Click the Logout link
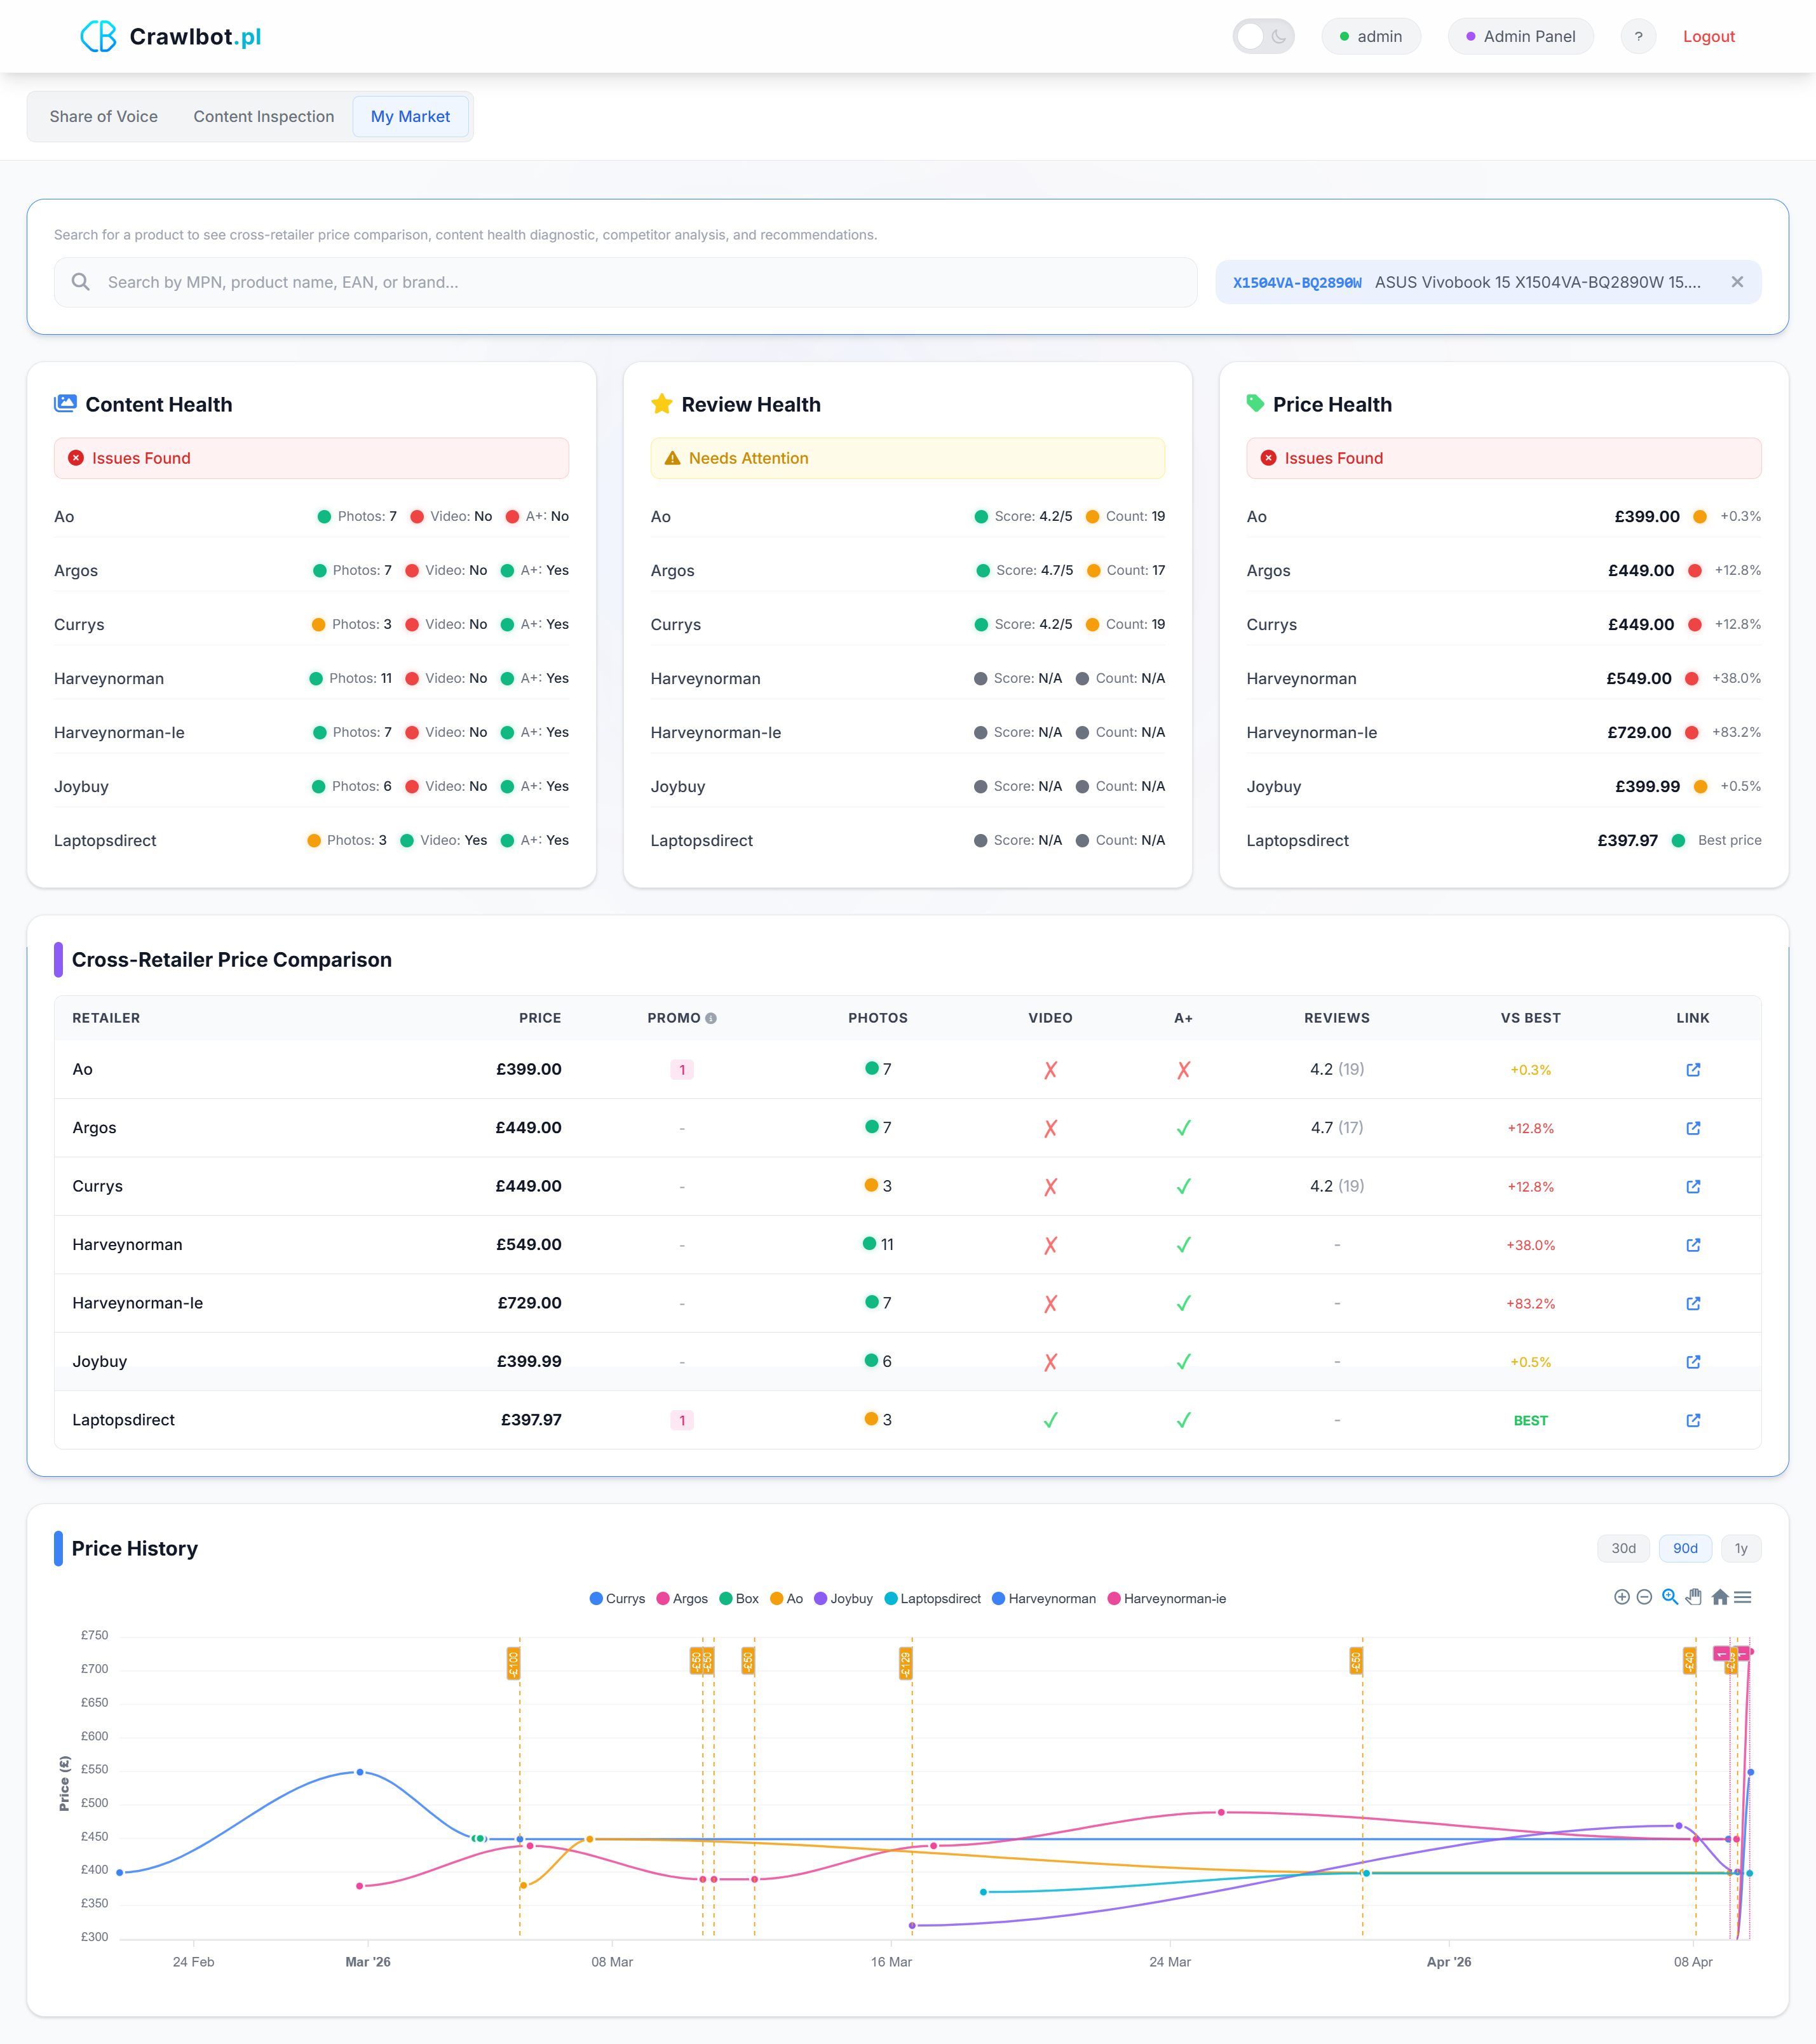The width and height of the screenshot is (1816, 2044). pos(1708,37)
